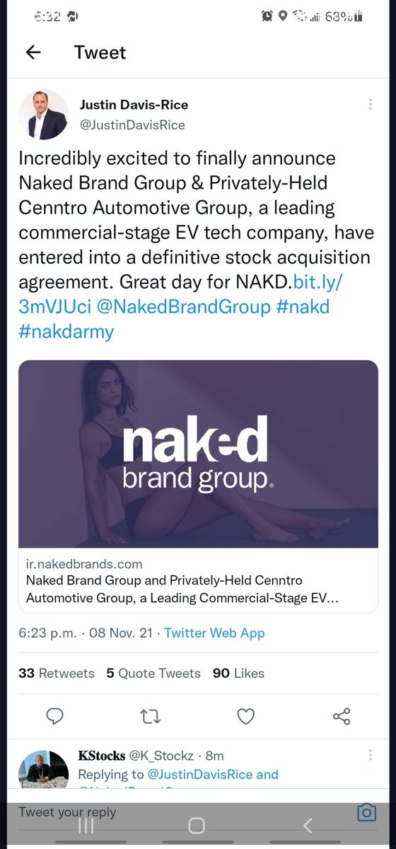This screenshot has width=396, height=849.
Task: Open the naked brand group link card image
Action: click(x=198, y=454)
